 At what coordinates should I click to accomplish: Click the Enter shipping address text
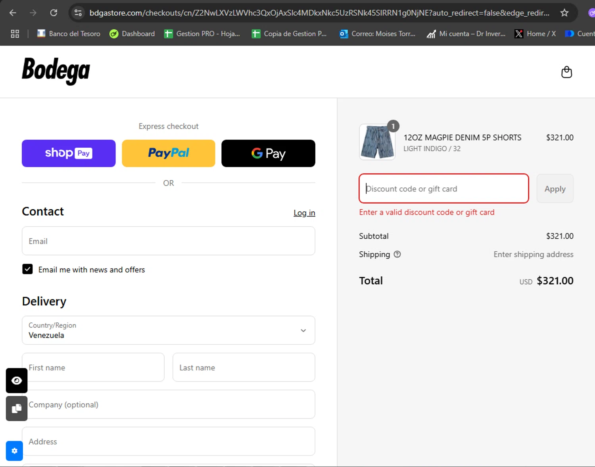pos(534,254)
